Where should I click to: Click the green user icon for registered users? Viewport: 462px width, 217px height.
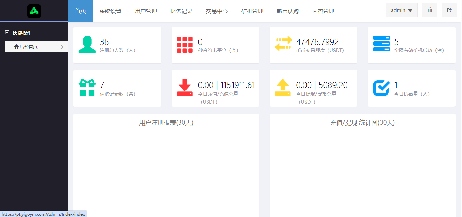[87, 45]
